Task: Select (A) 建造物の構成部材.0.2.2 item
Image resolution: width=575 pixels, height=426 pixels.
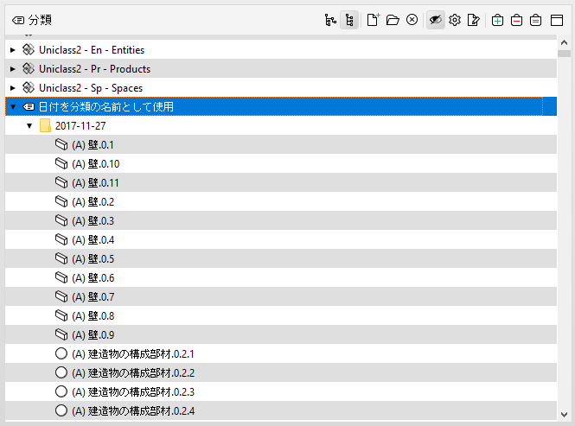Action: 281,373
